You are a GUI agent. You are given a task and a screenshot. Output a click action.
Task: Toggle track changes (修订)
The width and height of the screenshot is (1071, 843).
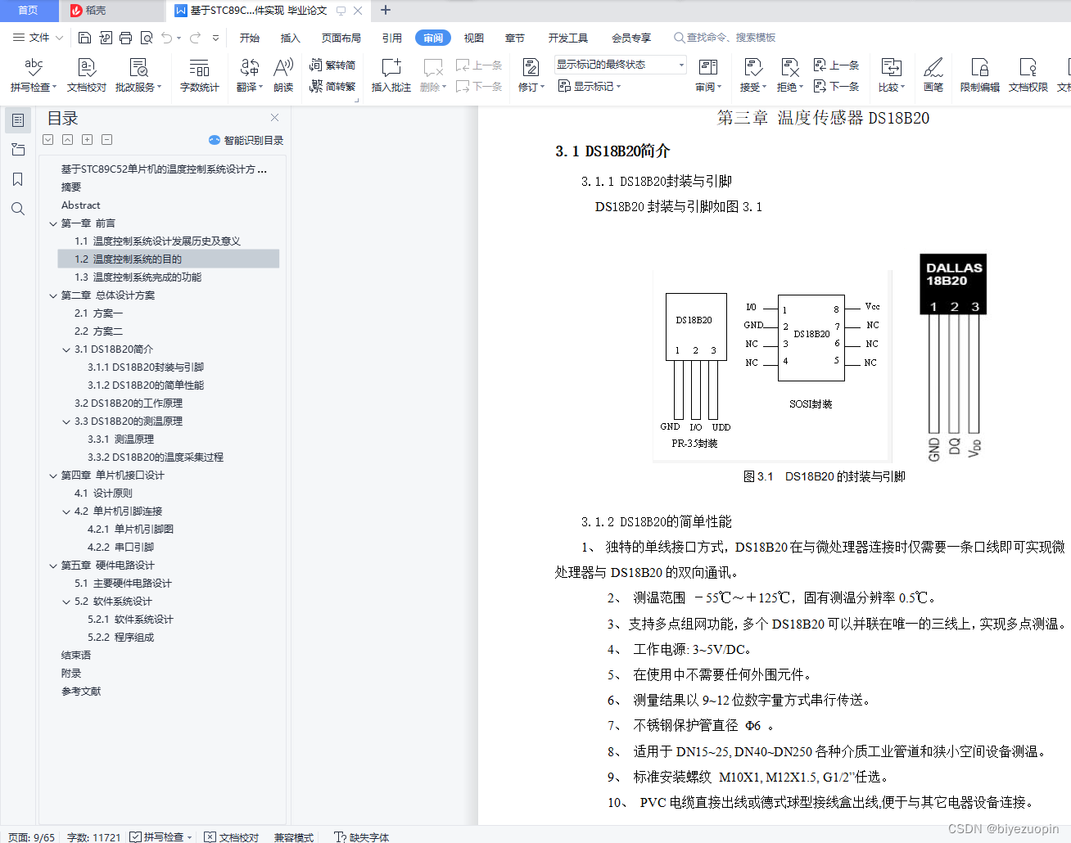[x=531, y=74]
